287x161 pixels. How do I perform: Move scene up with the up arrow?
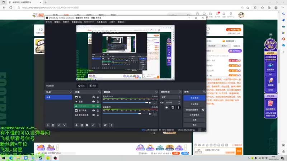click(59, 125)
